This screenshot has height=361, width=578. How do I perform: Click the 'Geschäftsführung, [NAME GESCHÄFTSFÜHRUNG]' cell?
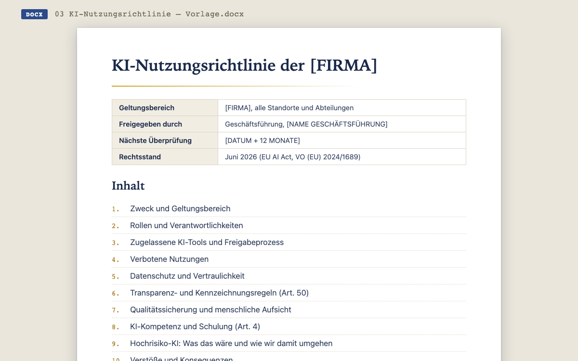point(342,124)
